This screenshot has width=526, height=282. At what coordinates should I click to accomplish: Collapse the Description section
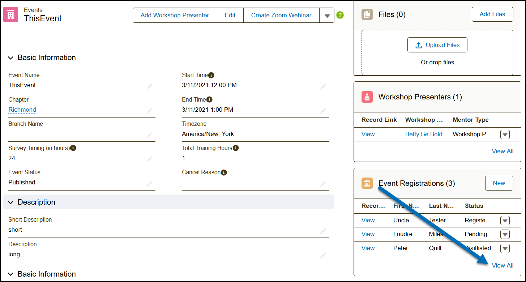click(x=11, y=202)
